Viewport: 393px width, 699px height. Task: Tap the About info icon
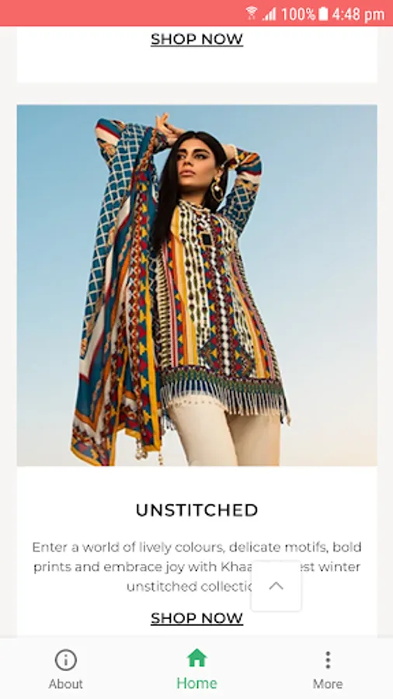tap(66, 659)
